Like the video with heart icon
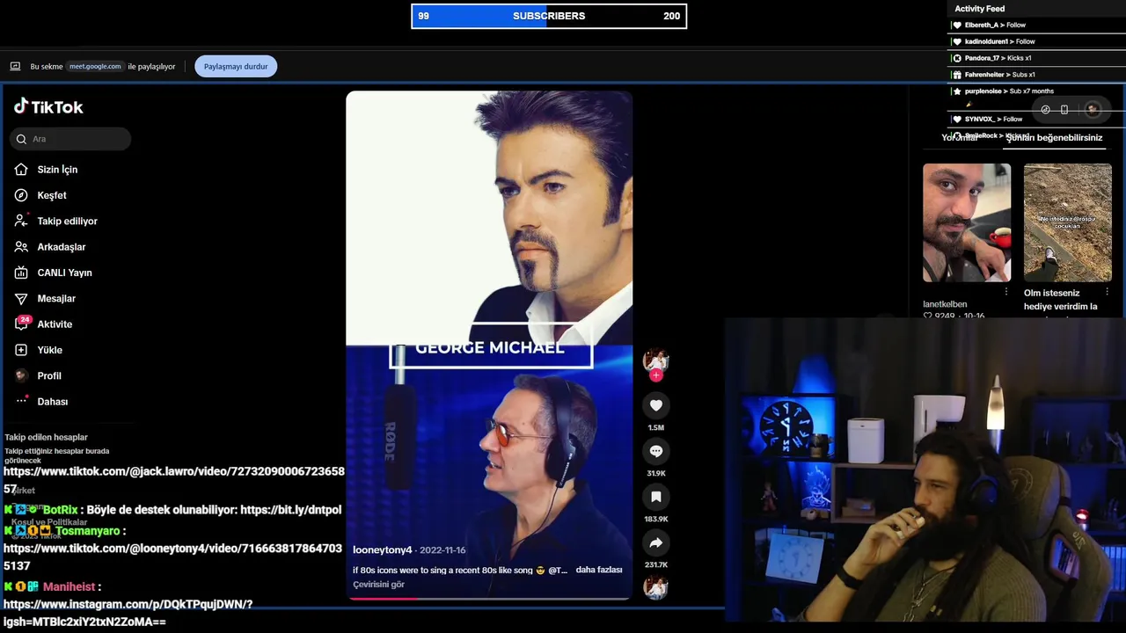This screenshot has height=633, width=1126. click(655, 405)
